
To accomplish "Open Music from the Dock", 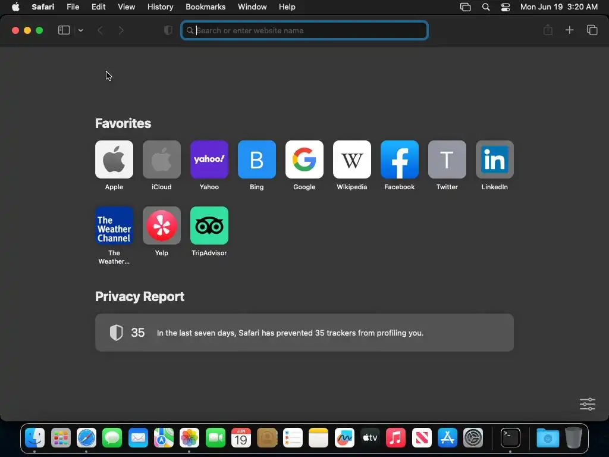I will pos(395,438).
